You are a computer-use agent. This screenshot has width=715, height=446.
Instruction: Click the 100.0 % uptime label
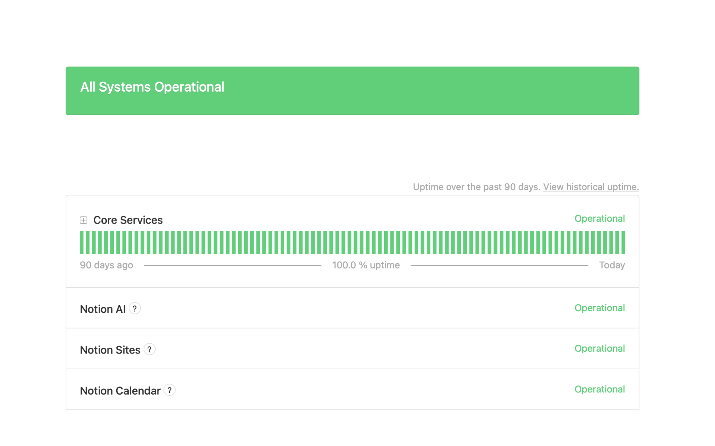pos(366,265)
